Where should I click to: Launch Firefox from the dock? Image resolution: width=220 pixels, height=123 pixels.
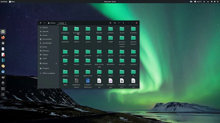click(x=3, y=37)
